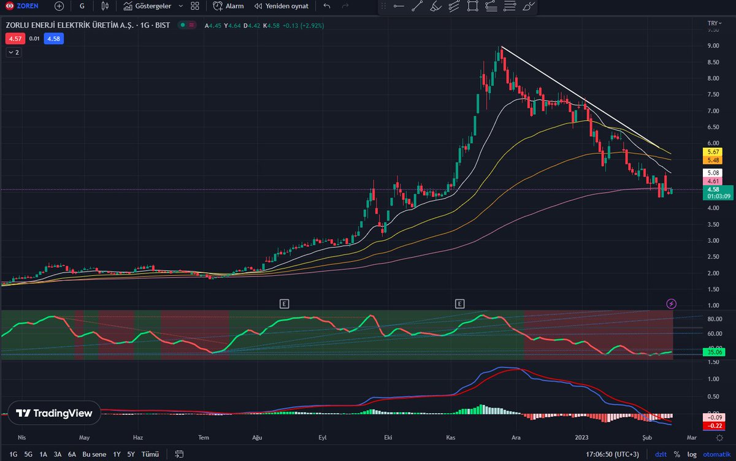Select the horizontal line drawing tool
Image resolution: width=736 pixels, height=461 pixels.
(399, 6)
